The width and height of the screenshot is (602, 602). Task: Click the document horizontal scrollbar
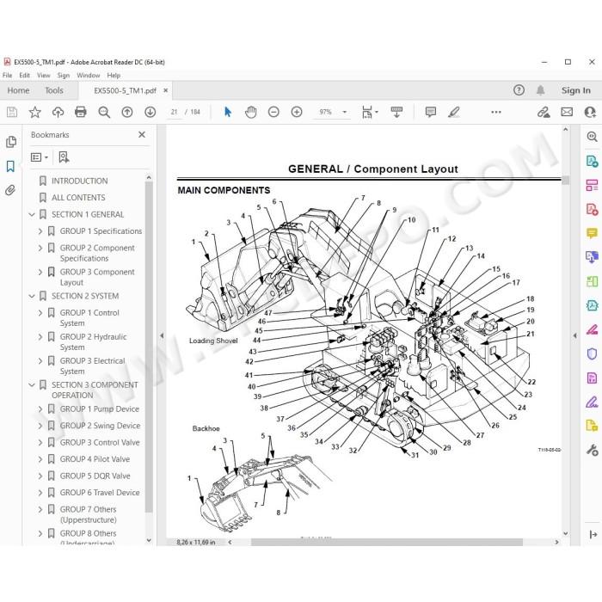tap(387, 542)
